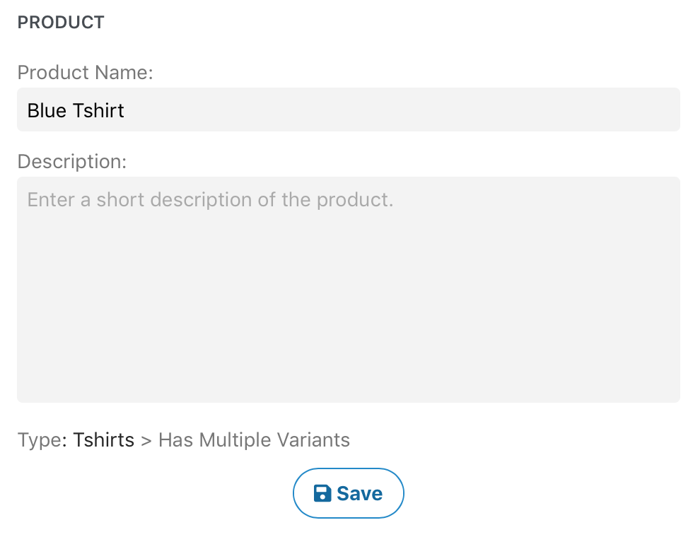Open the Tshirts product type link

pyautogui.click(x=103, y=440)
